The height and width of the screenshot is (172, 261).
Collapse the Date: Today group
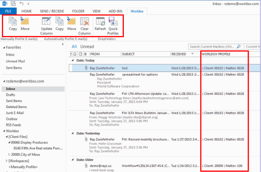[x=73, y=61]
